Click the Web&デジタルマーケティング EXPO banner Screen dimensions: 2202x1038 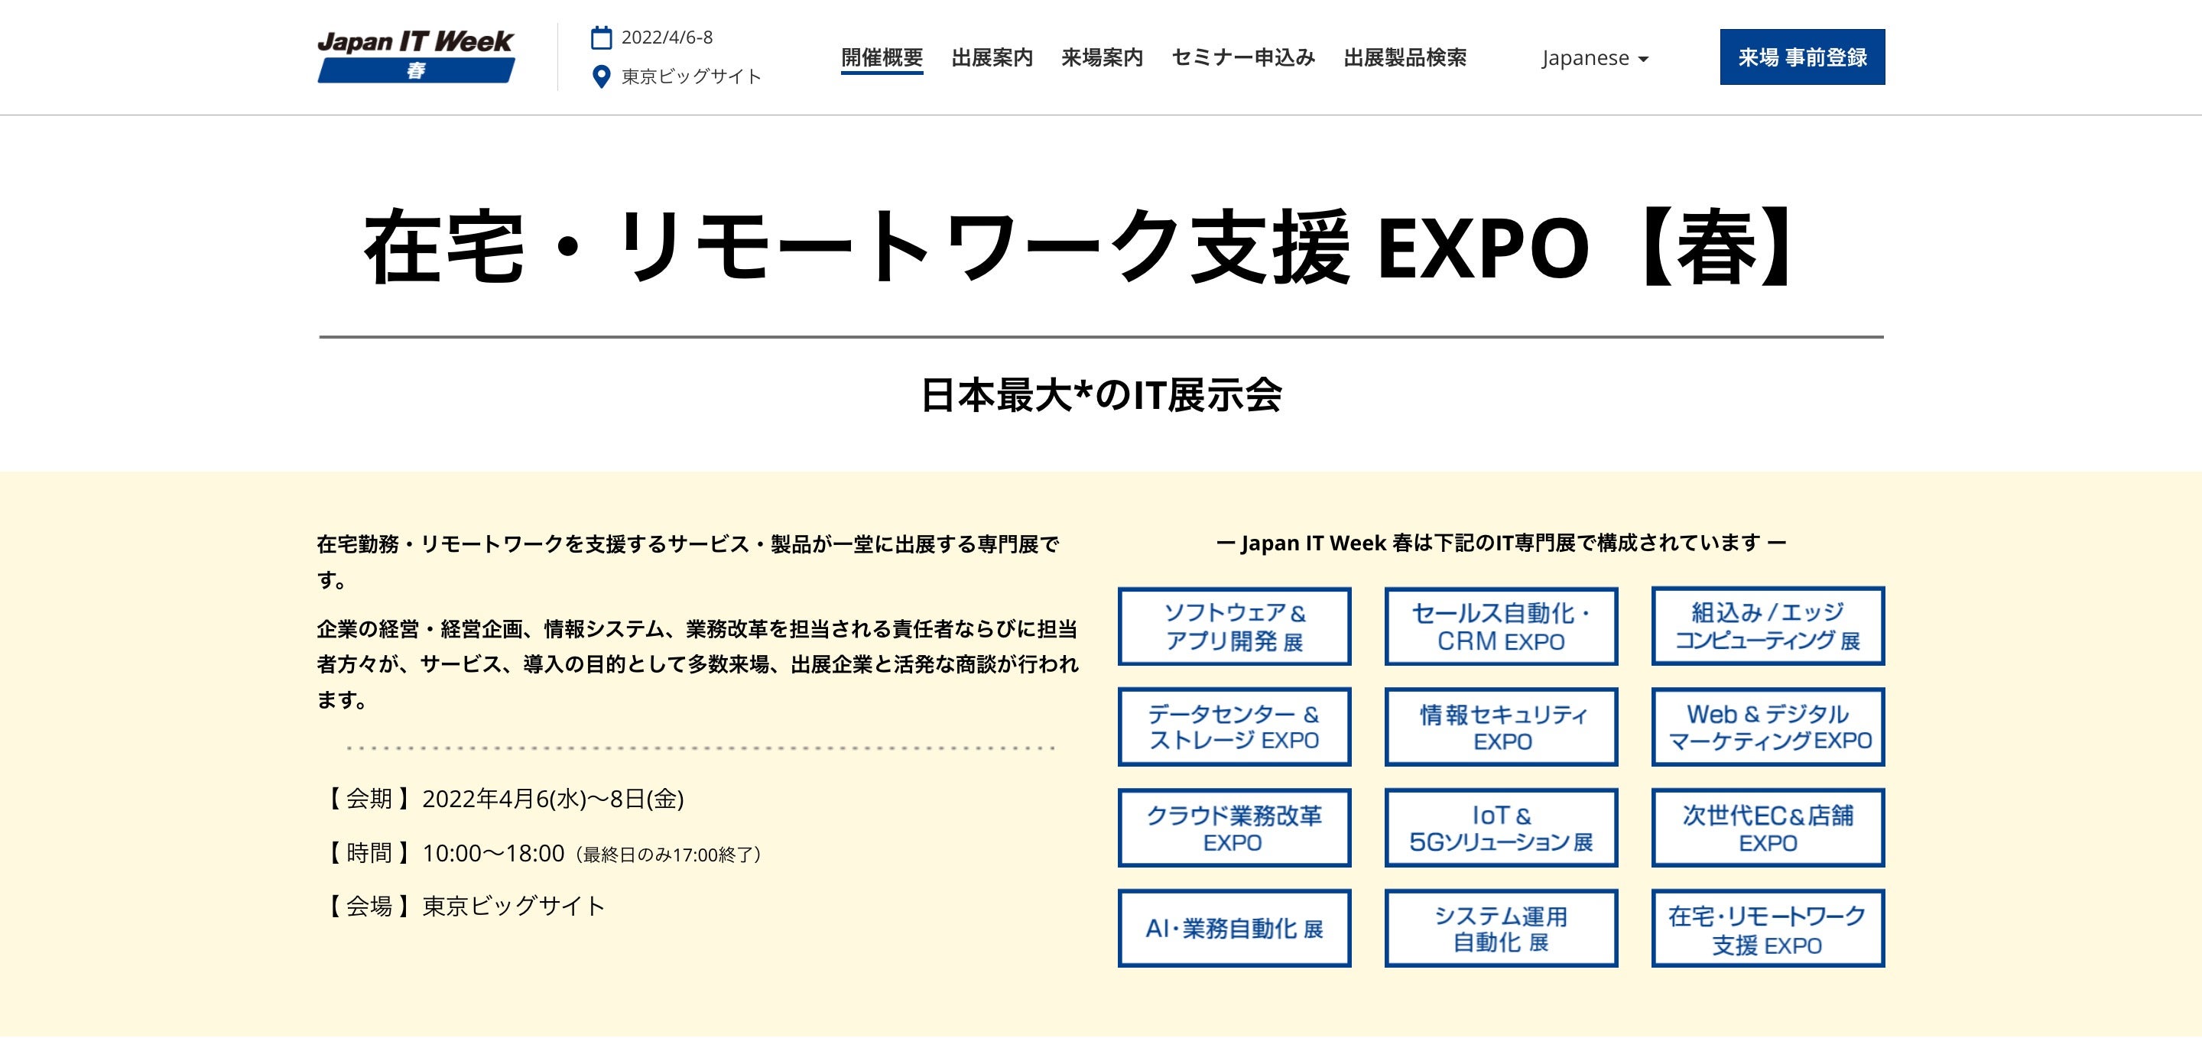pyautogui.click(x=1767, y=727)
